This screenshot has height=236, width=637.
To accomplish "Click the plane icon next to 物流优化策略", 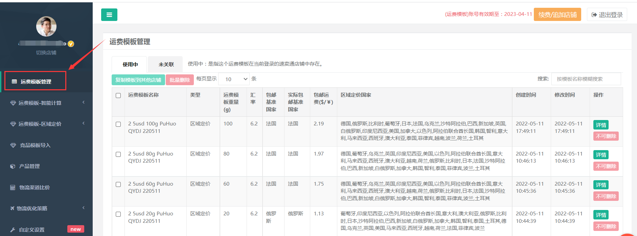I will pyautogui.click(x=12, y=208).
